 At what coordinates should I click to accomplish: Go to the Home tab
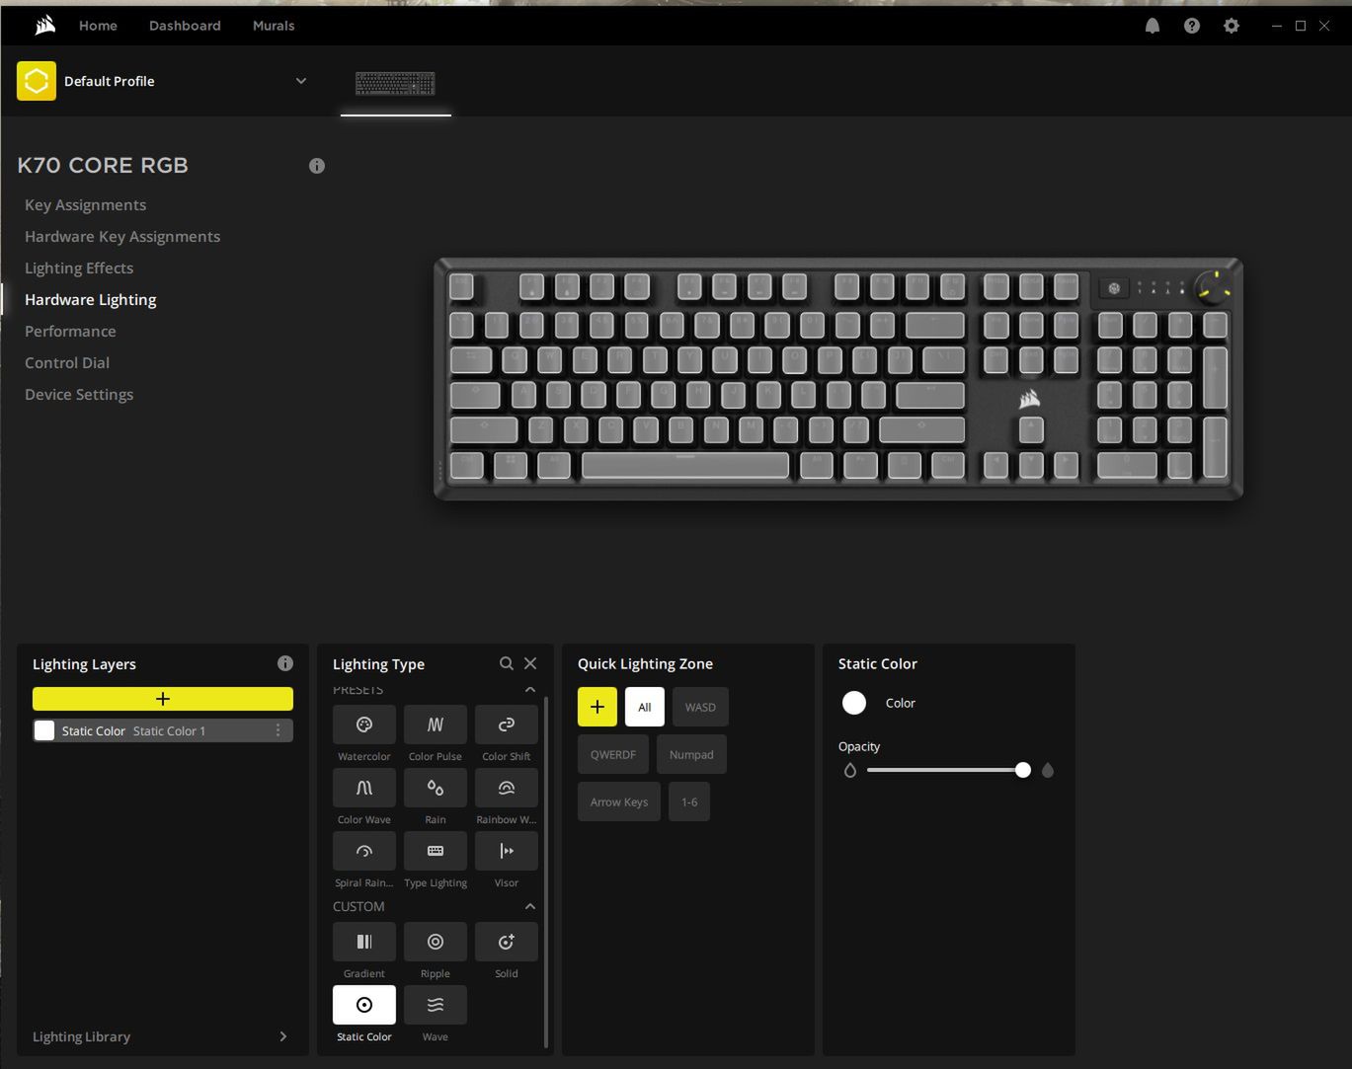(x=98, y=26)
